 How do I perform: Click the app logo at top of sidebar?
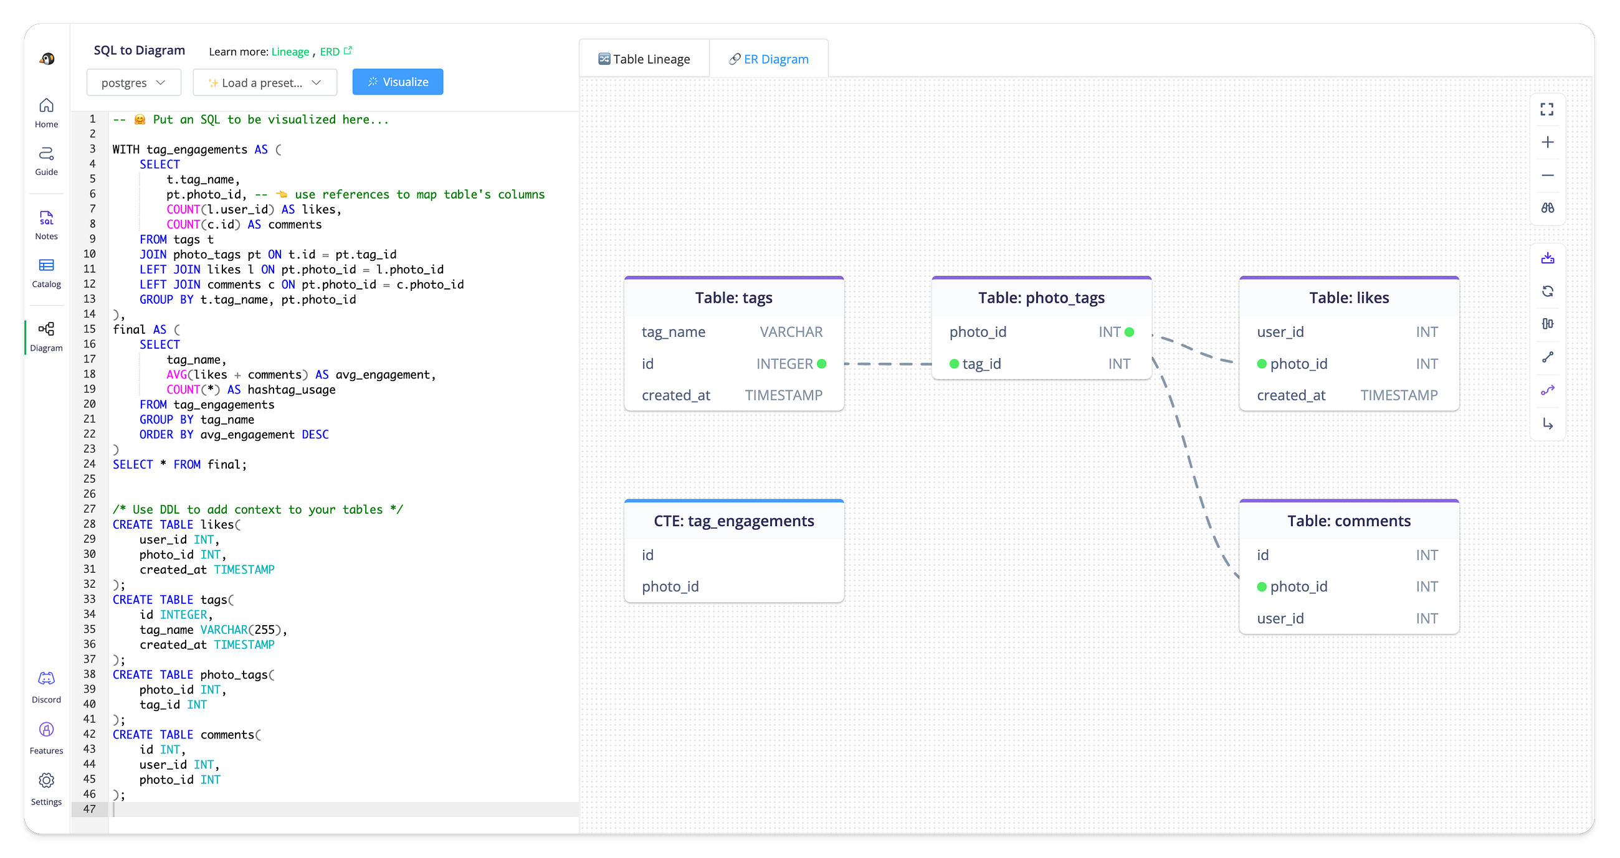coord(47,59)
